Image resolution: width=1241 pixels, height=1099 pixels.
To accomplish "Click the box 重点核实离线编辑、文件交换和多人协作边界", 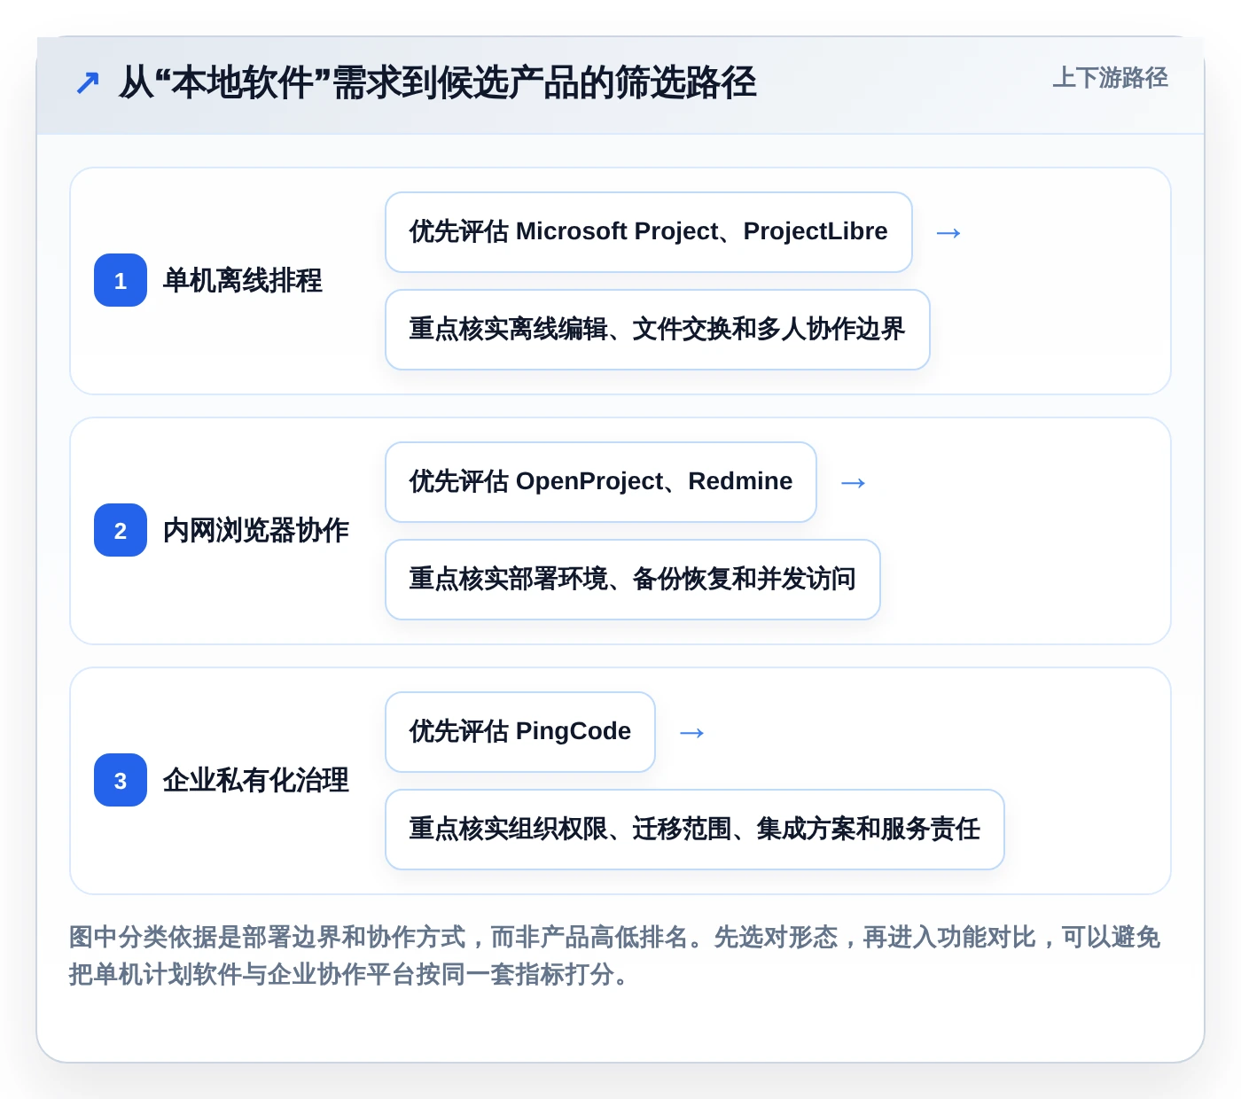I will (658, 330).
